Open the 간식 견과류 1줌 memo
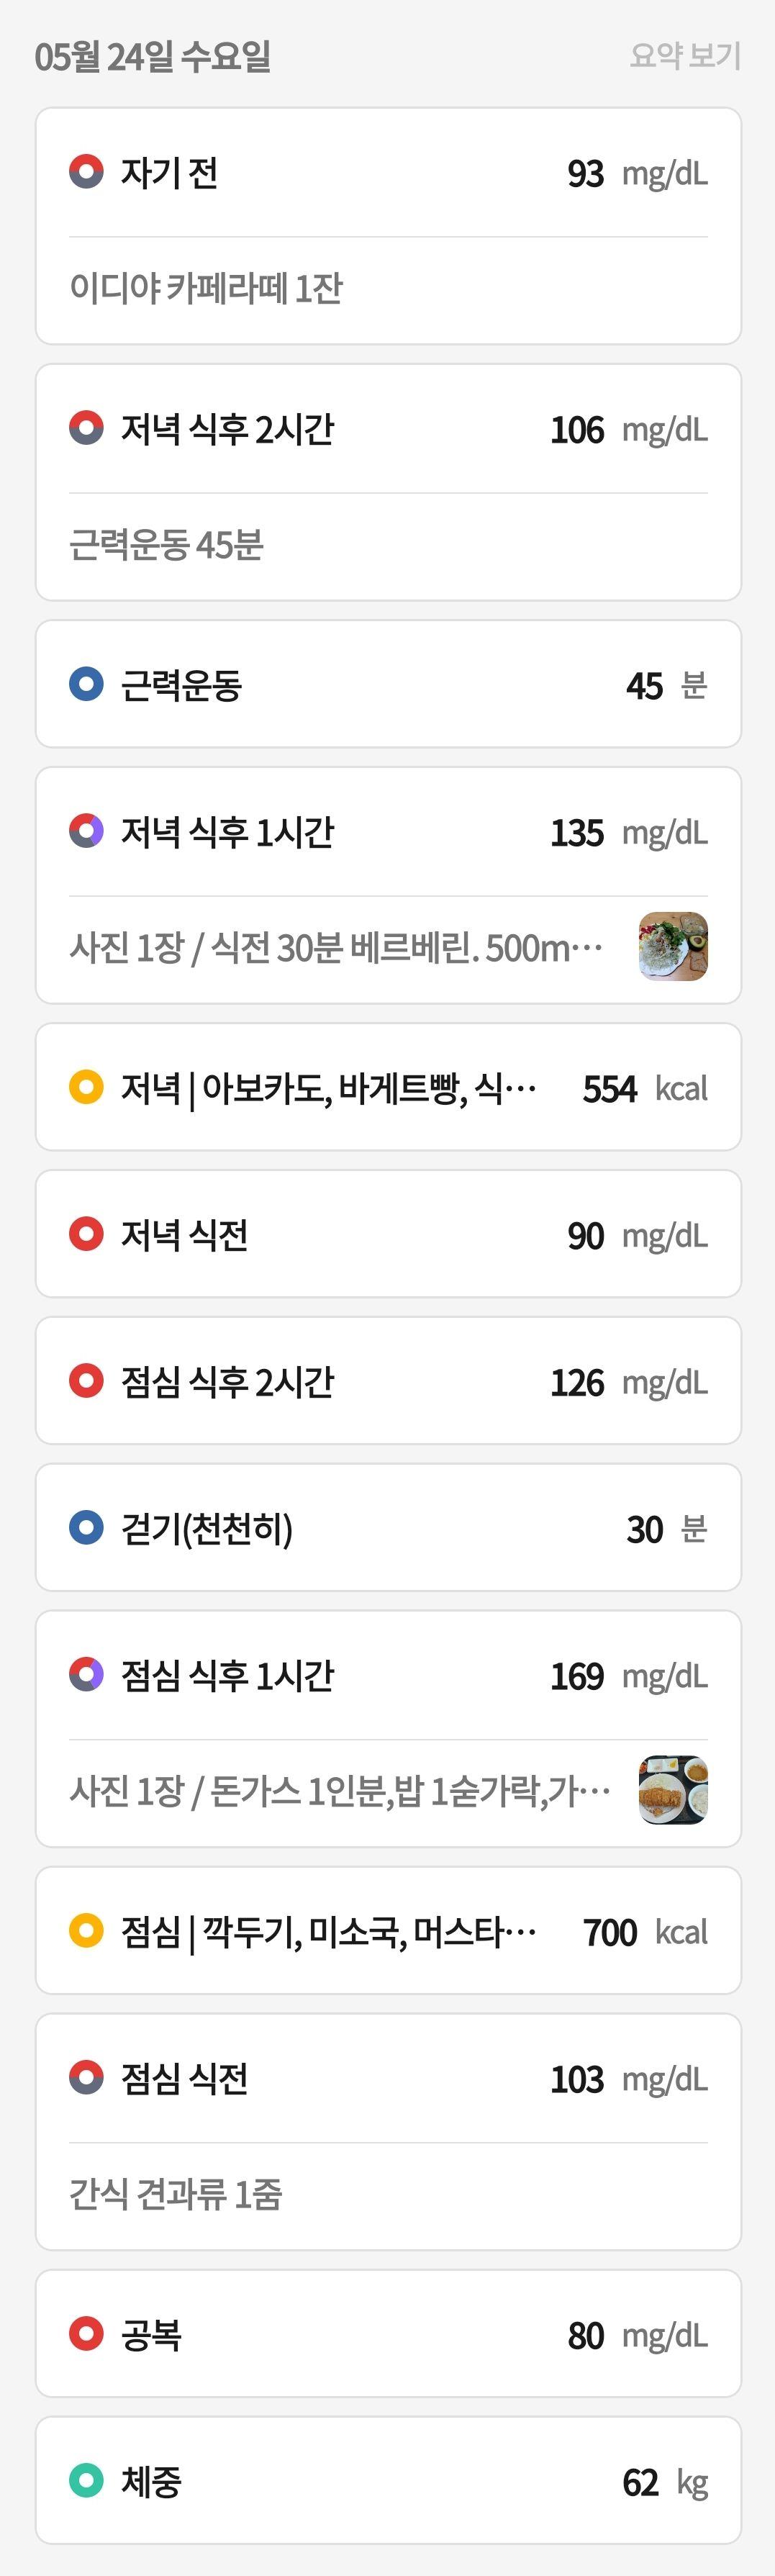The image size is (775, 2576). point(176,2194)
